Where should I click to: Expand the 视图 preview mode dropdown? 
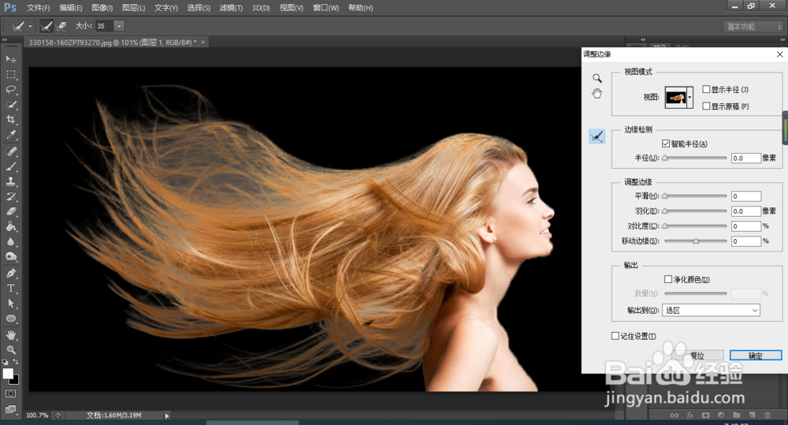click(x=690, y=97)
